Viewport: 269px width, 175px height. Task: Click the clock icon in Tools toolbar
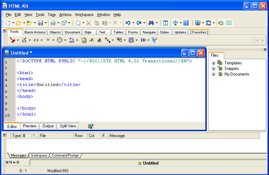(60, 40)
